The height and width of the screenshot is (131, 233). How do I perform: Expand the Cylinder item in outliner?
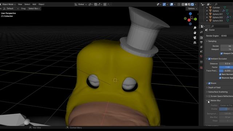coord(207,7)
